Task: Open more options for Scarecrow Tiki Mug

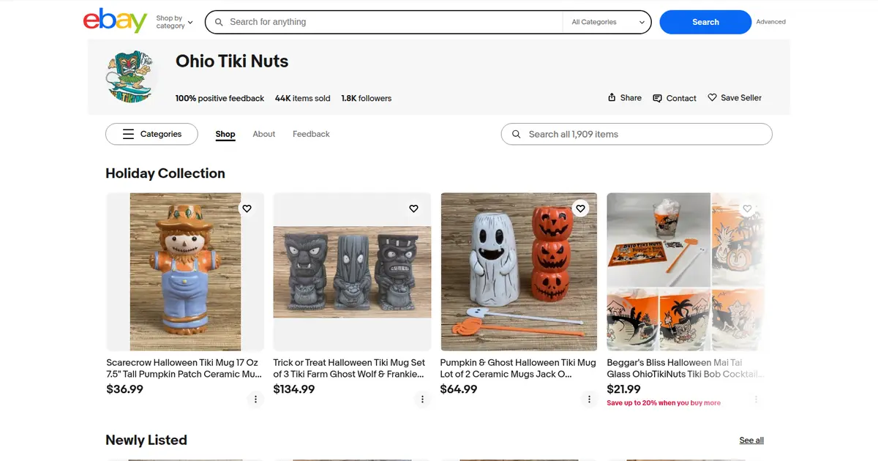Action: [x=255, y=399]
